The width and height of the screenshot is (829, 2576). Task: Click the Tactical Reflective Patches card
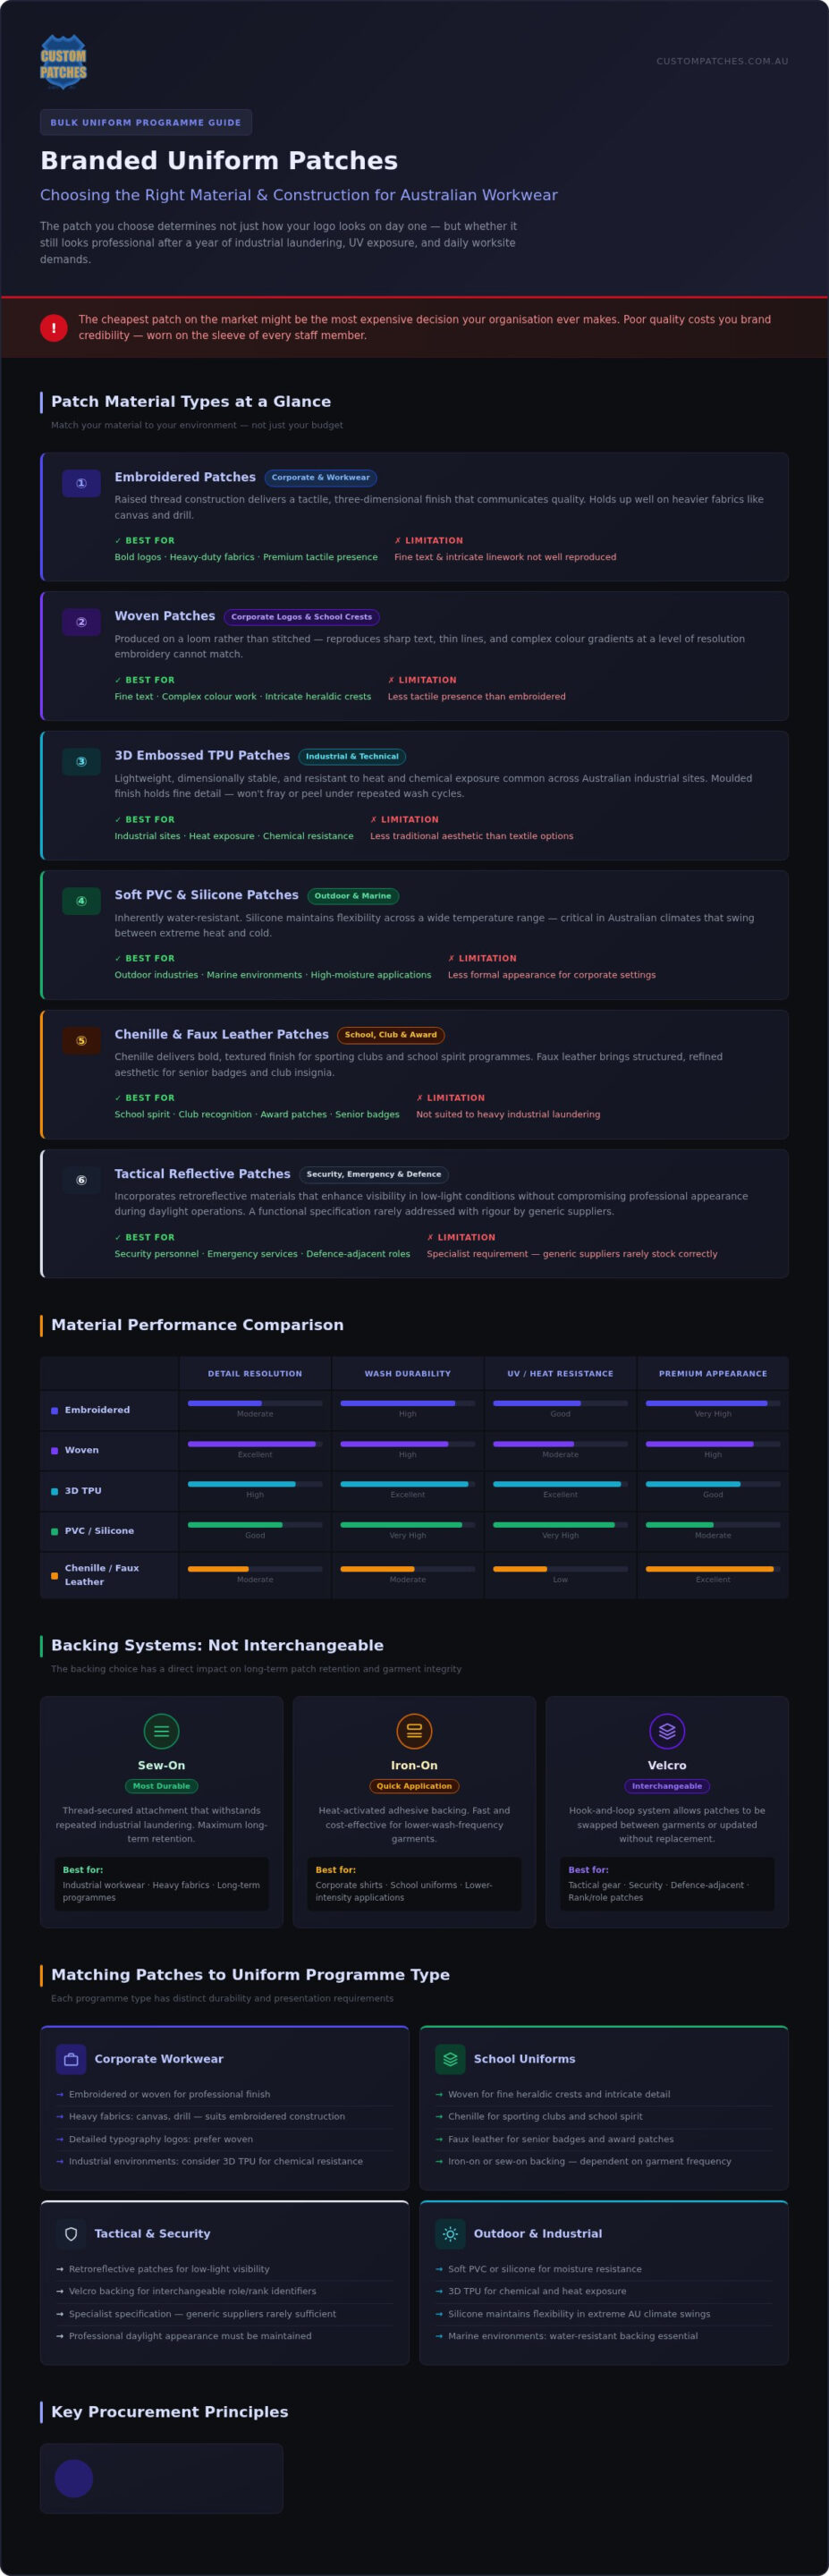(x=414, y=1213)
